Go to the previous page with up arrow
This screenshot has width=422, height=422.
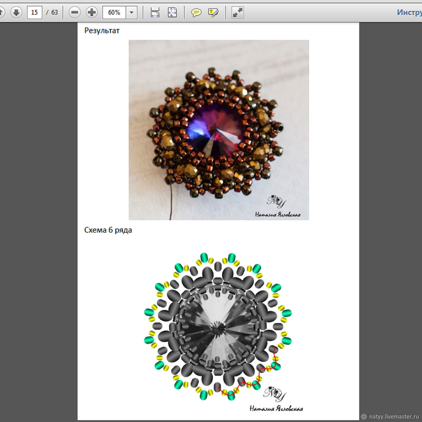click(1, 12)
